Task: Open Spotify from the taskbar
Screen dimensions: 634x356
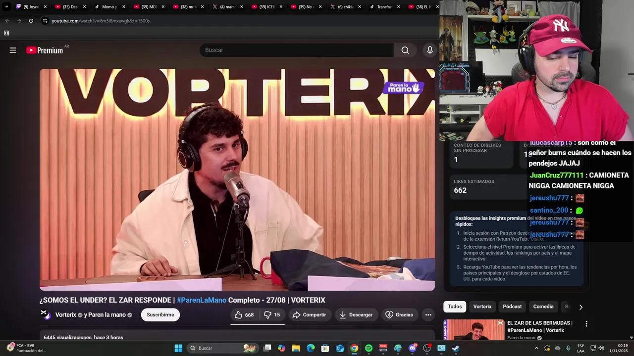Action: coord(369,348)
